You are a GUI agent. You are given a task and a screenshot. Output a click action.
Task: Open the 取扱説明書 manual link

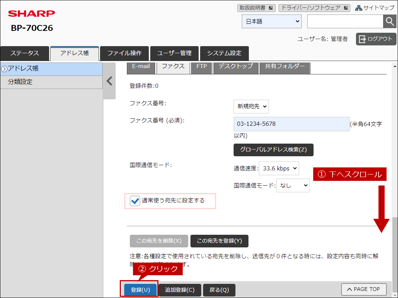[x=256, y=8]
